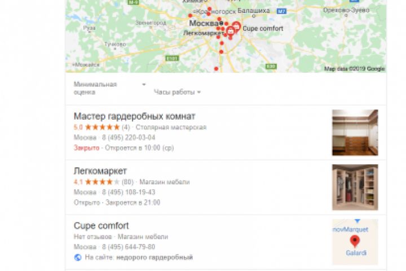Expand the Минимальная оценка dropdown
406x271 pixels.
click(110, 88)
